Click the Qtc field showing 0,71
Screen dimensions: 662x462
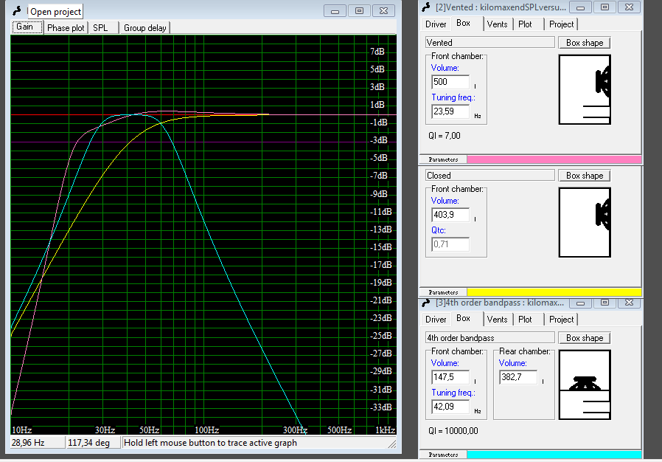[450, 244]
